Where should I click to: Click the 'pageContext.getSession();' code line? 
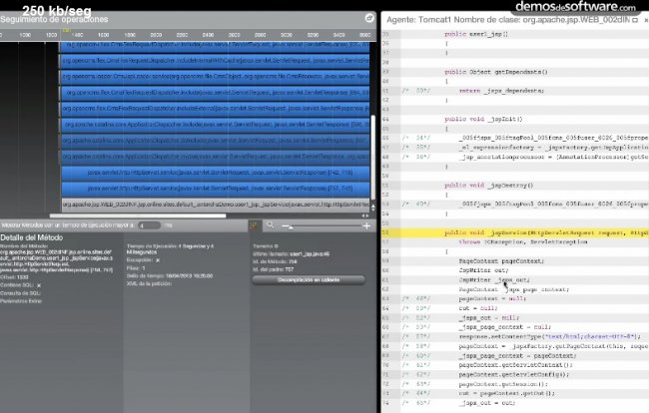click(503, 384)
